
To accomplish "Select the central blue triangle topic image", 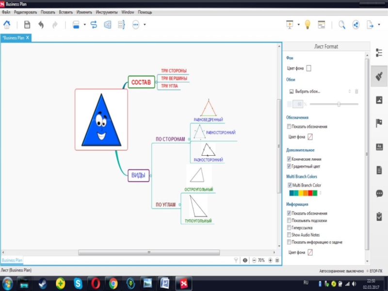I will [101, 120].
